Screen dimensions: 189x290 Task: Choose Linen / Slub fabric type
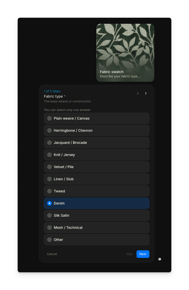click(97, 179)
